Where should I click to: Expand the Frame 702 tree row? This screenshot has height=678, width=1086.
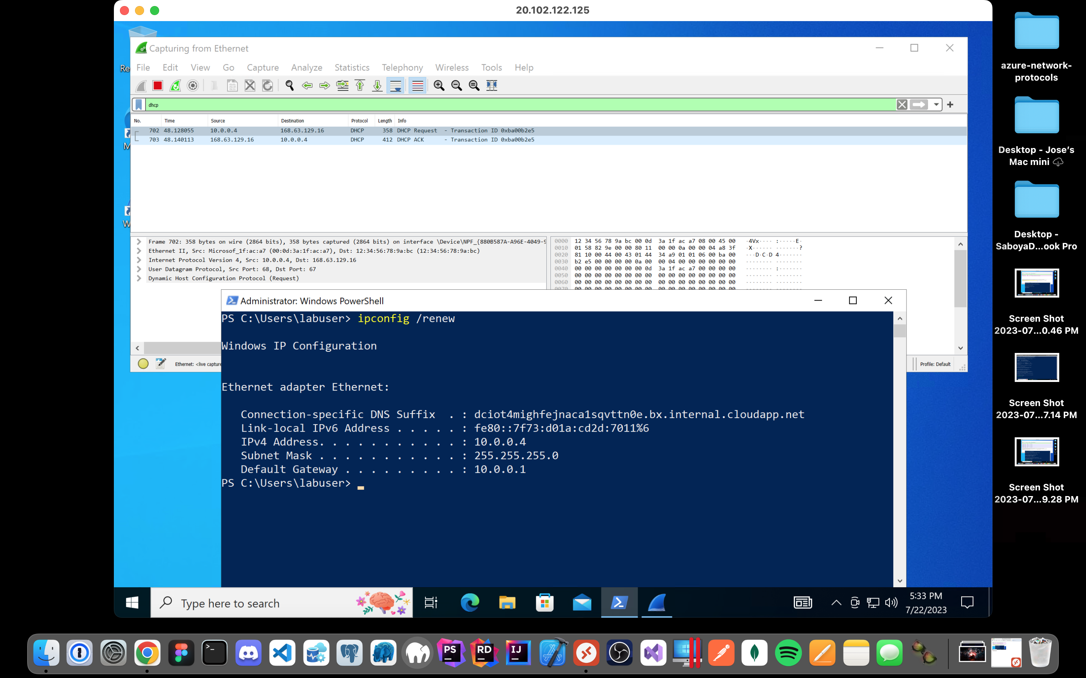tap(139, 242)
